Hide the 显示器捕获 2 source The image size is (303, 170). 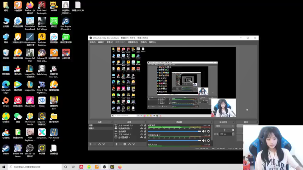click(141, 138)
